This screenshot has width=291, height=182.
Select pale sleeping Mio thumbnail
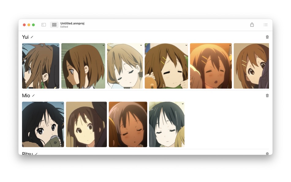167,124
